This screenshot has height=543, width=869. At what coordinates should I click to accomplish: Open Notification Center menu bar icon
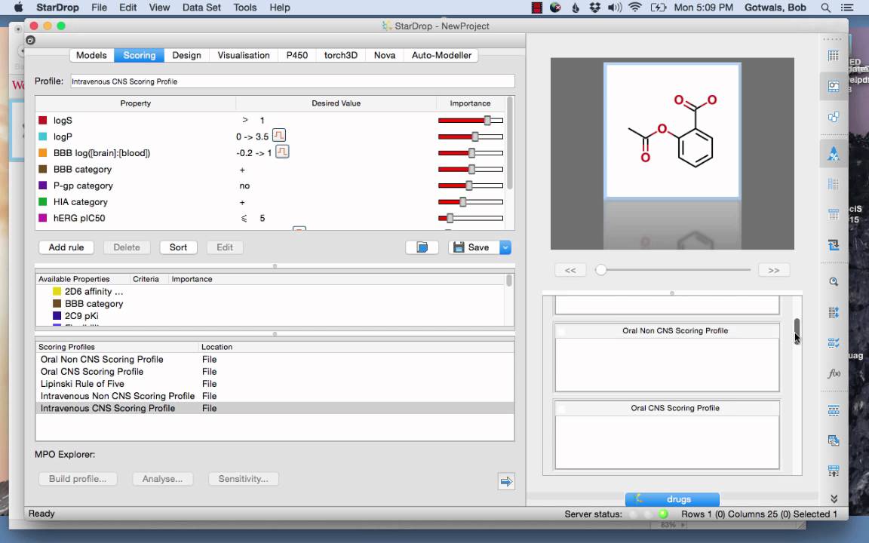tap(847, 8)
